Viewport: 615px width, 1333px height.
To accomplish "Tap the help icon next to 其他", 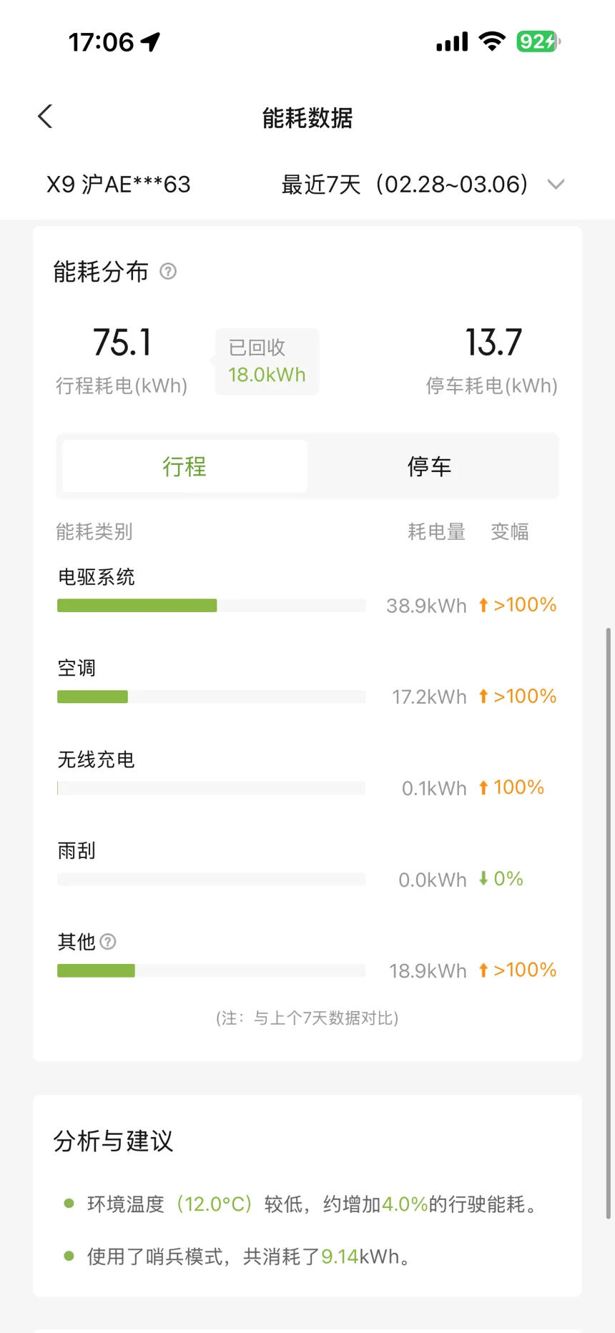I will (108, 942).
